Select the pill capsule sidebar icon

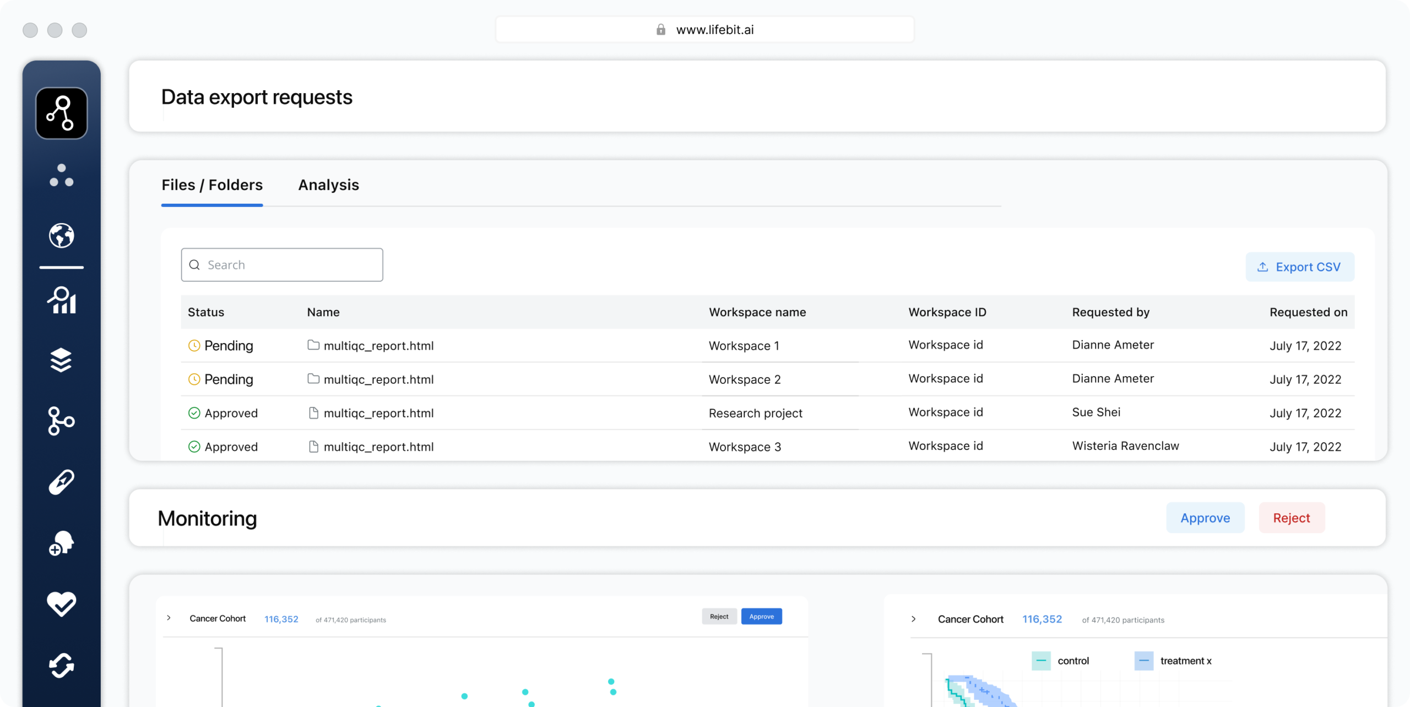pos(61,482)
